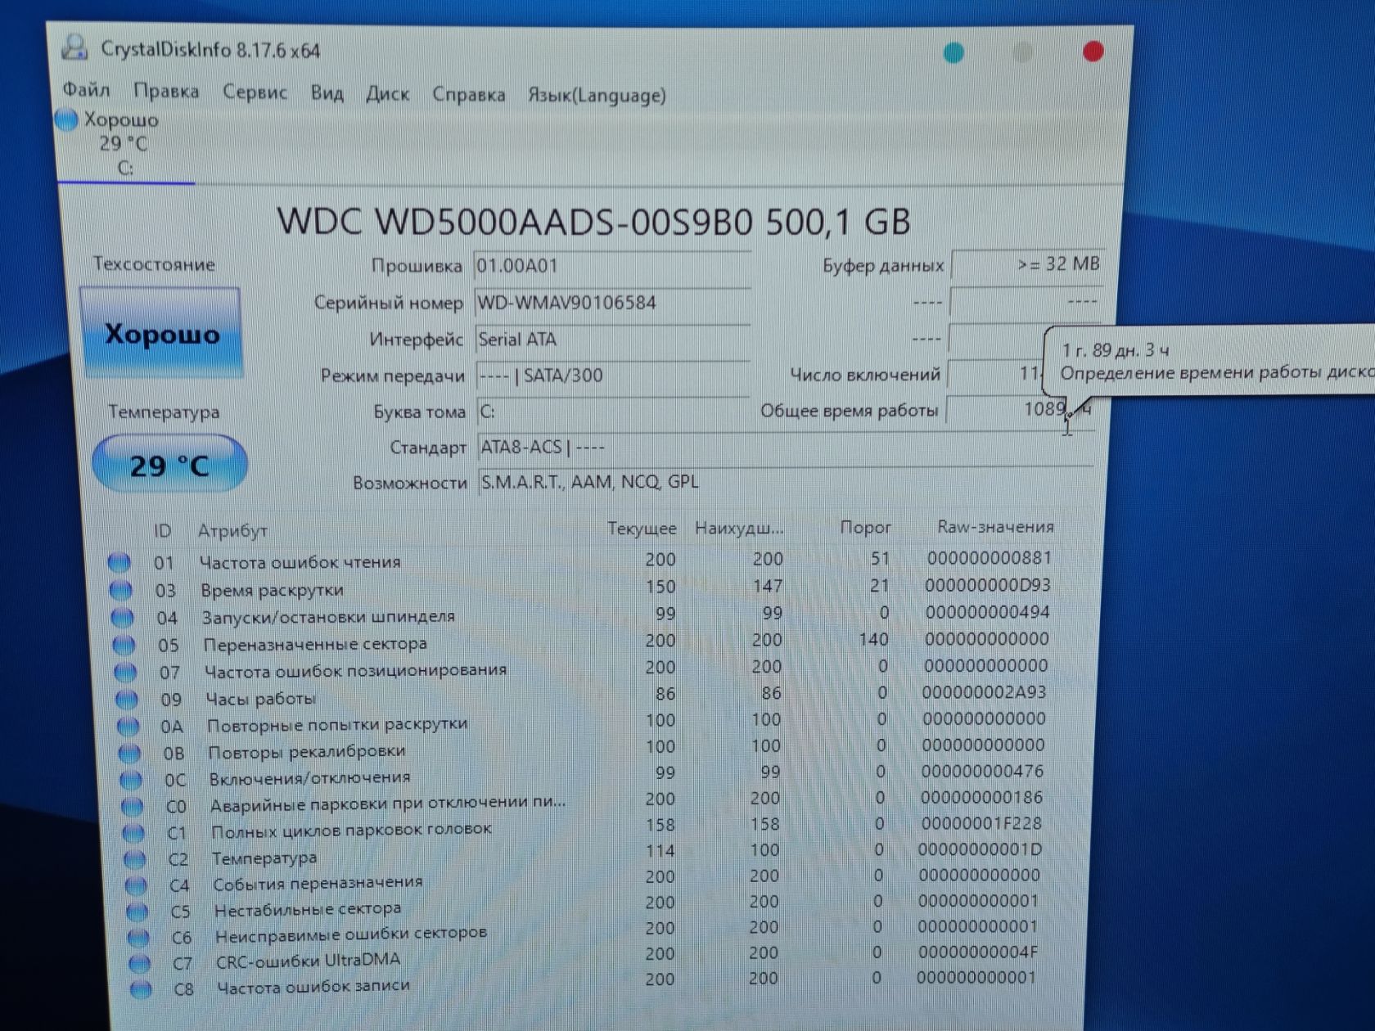Screen dimensions: 1375x1031
Task: Open the Сервис menu
Action: [x=255, y=92]
